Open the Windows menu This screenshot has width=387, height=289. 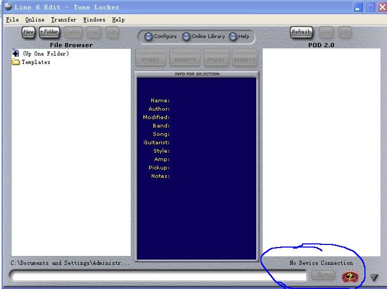[x=94, y=20]
